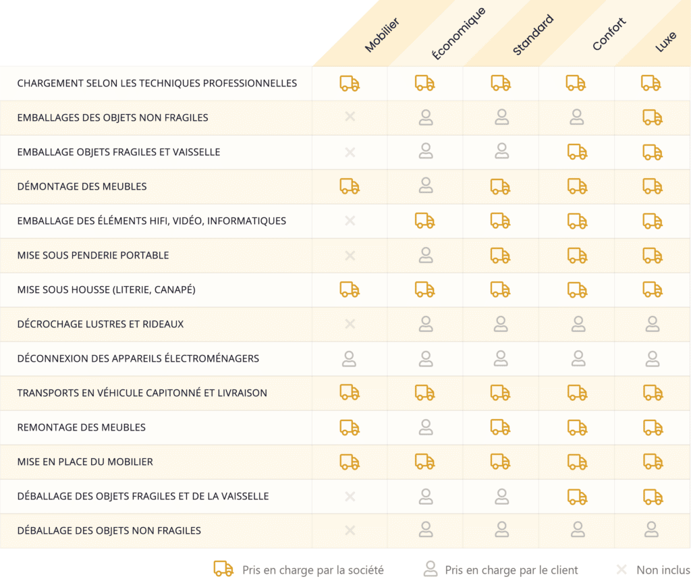Select the Confort column header
Image resolution: width=691 pixels, height=579 pixels.
pos(609,34)
